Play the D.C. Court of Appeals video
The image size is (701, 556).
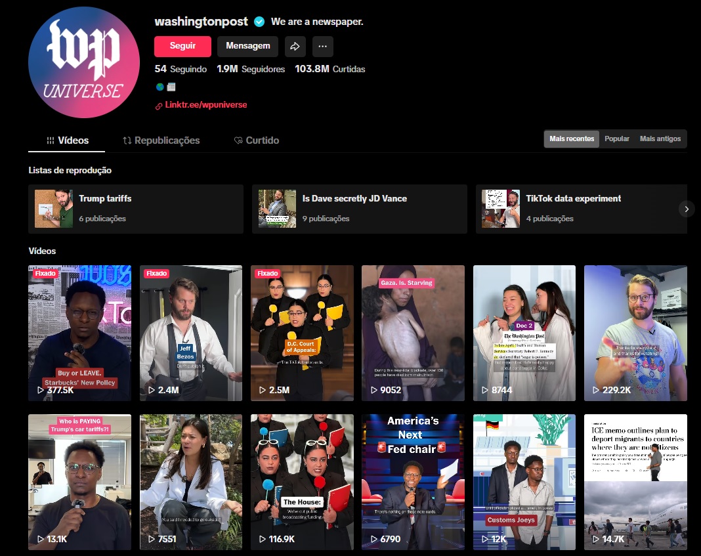tap(302, 333)
